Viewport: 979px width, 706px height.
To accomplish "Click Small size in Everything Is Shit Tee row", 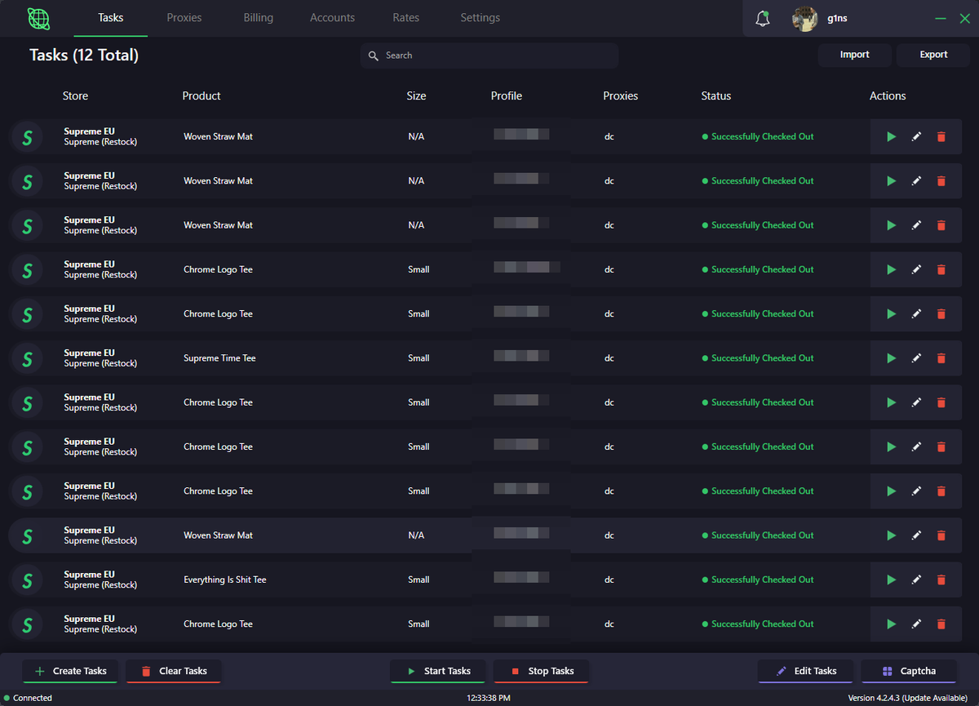I will pos(419,579).
